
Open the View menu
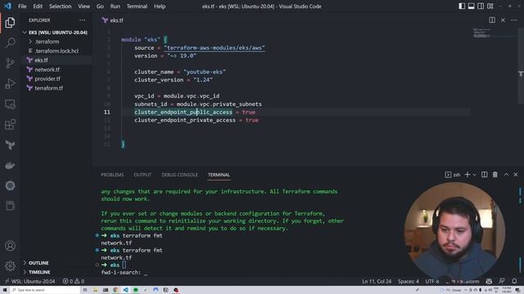(x=84, y=7)
